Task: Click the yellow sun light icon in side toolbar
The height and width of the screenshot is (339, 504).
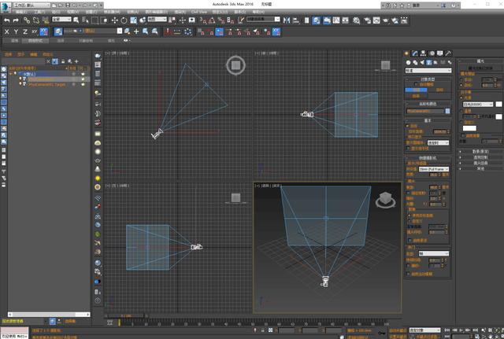Action: [98, 179]
